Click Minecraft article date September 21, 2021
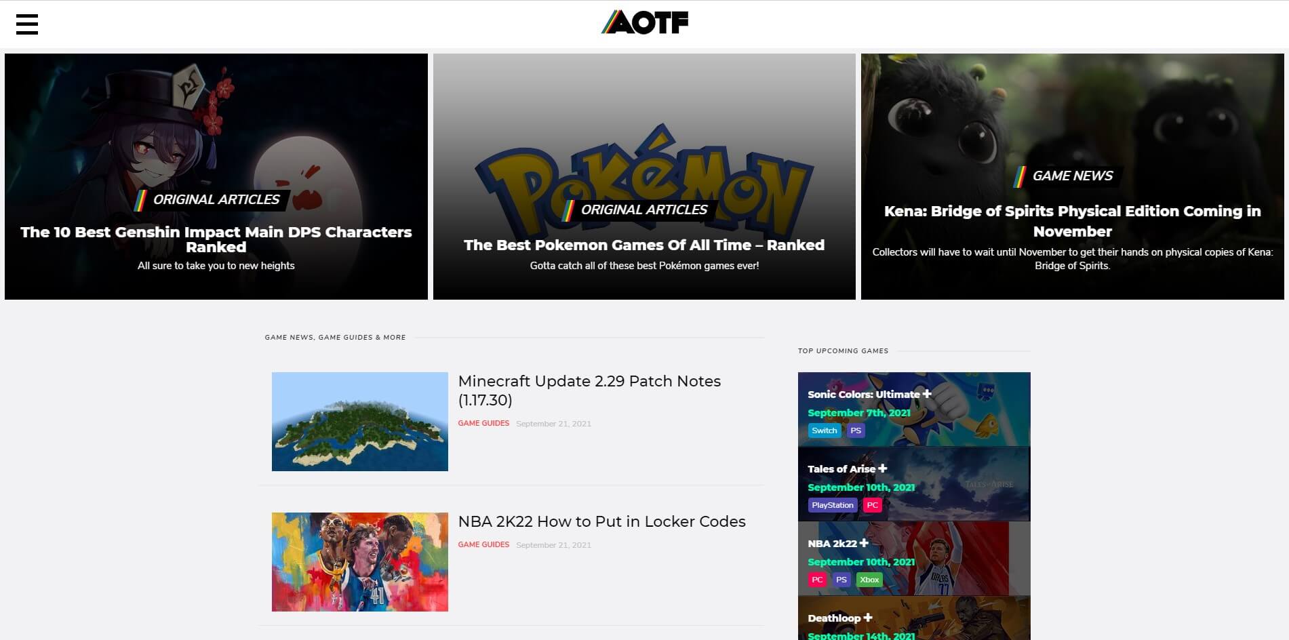Viewport: 1289px width, 640px height. [x=553, y=424]
